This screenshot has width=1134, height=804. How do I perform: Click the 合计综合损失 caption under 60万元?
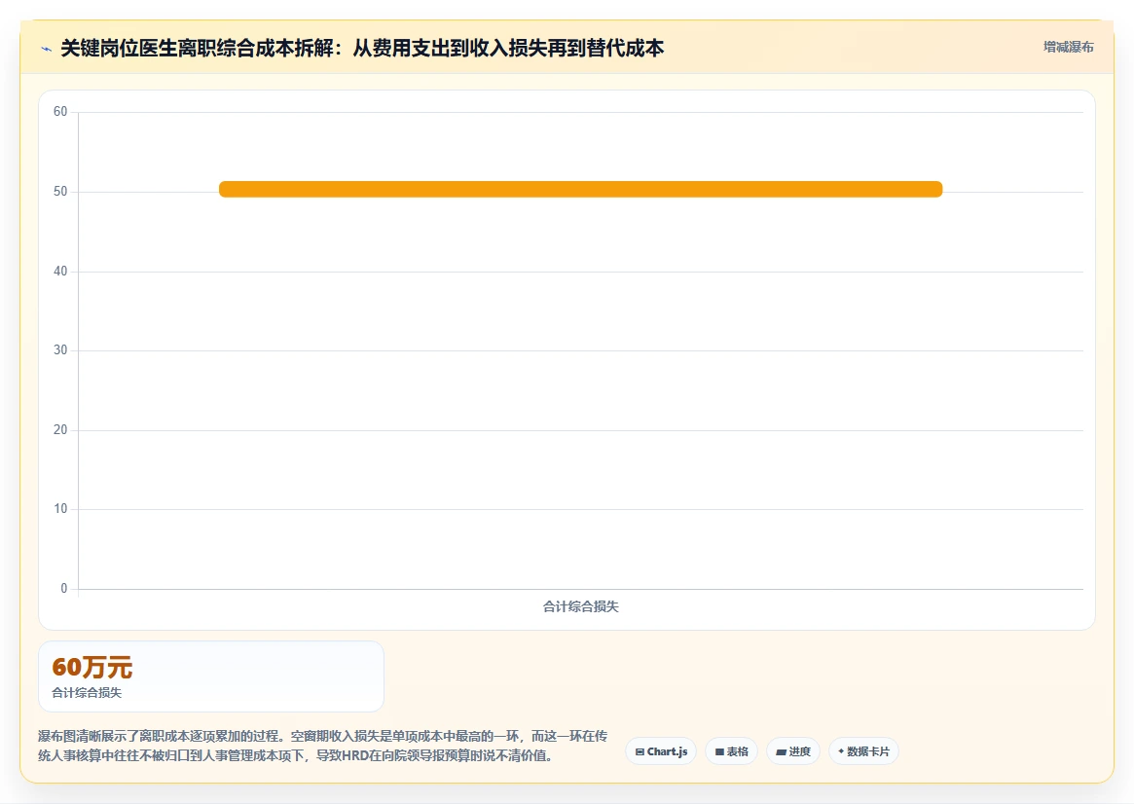point(87,693)
